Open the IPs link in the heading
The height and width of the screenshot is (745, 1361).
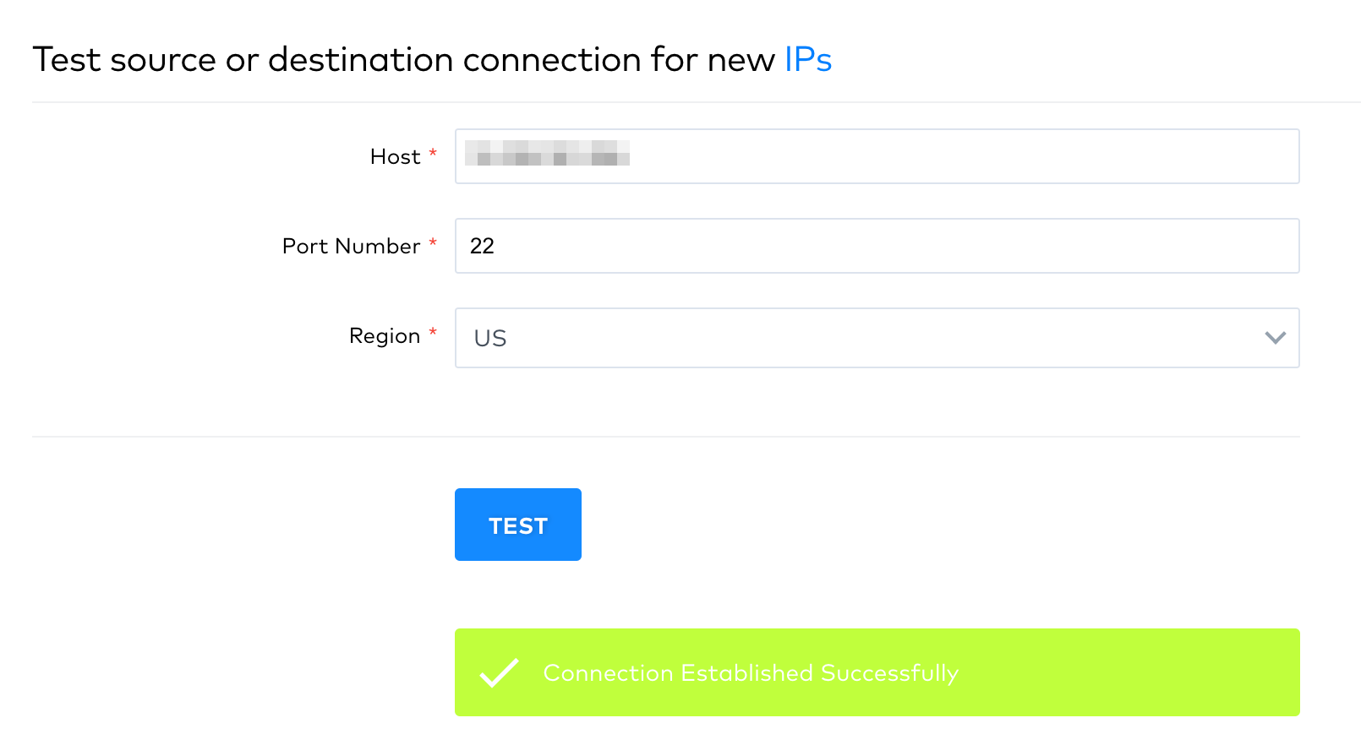pos(807,59)
